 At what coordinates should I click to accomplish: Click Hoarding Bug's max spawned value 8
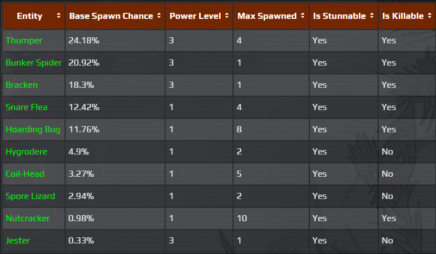tap(240, 130)
